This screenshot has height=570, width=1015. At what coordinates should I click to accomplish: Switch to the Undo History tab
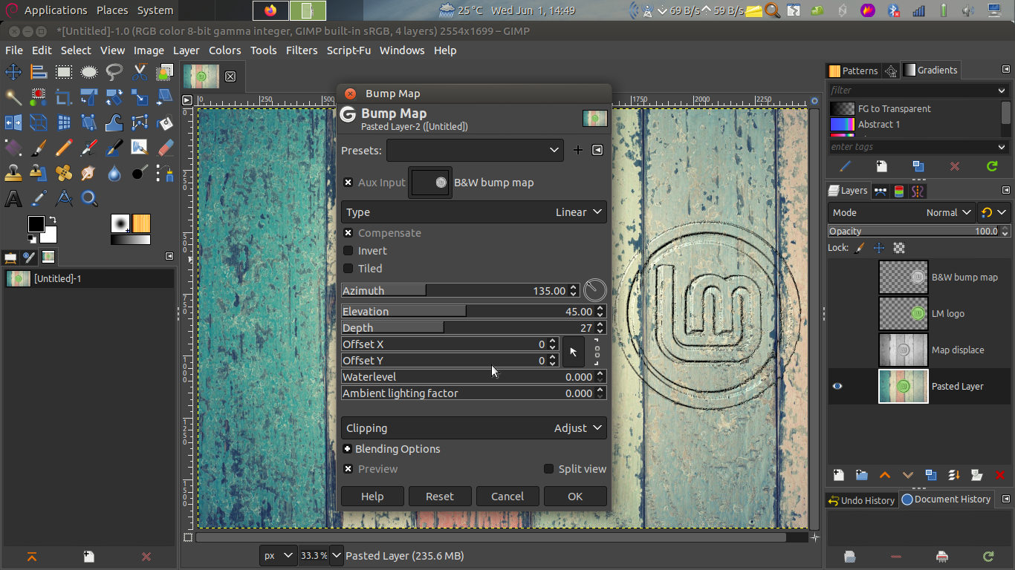pos(861,500)
